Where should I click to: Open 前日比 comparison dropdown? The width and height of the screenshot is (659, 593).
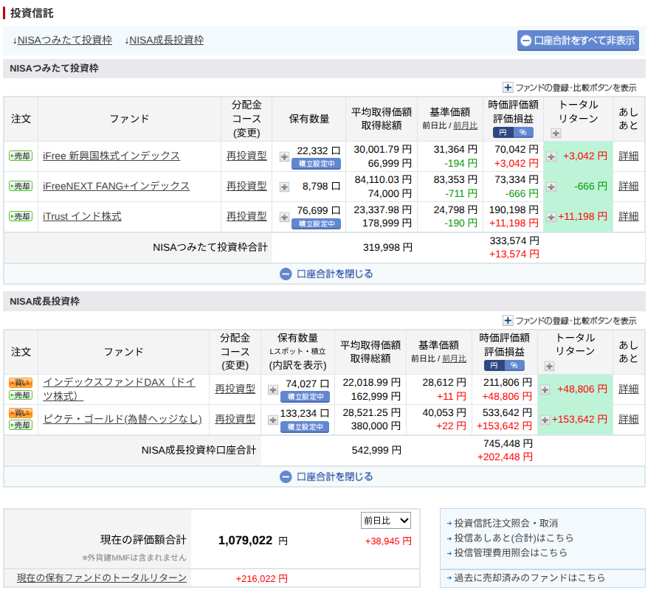pos(386,521)
